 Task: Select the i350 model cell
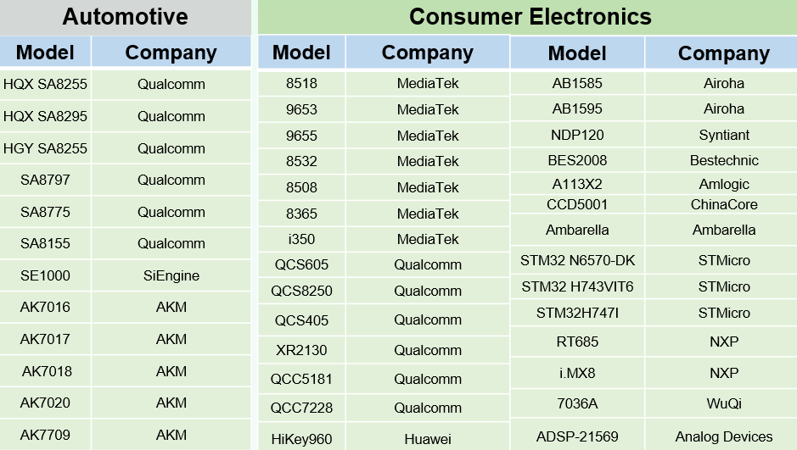pos(301,239)
